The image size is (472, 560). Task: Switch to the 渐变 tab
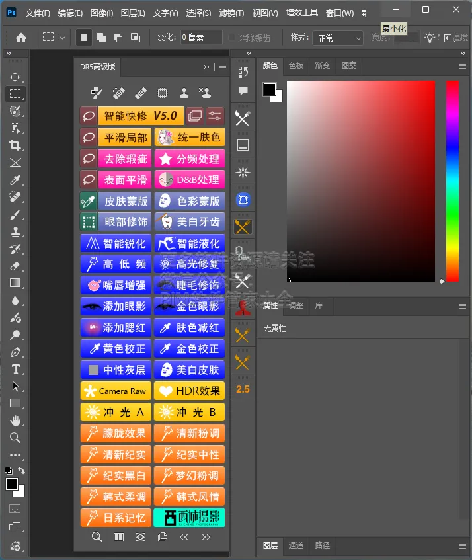pyautogui.click(x=323, y=65)
